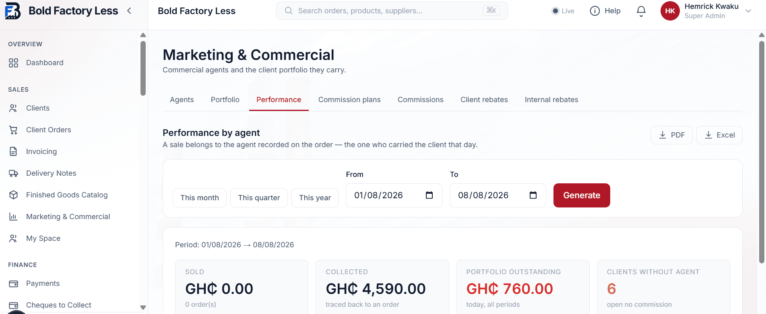Viewport: 766px width, 314px height.
Task: Collapse sidebar with the chevron arrow
Action: pyautogui.click(x=129, y=11)
